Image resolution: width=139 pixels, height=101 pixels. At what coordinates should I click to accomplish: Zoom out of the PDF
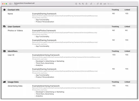tap(80, 4)
